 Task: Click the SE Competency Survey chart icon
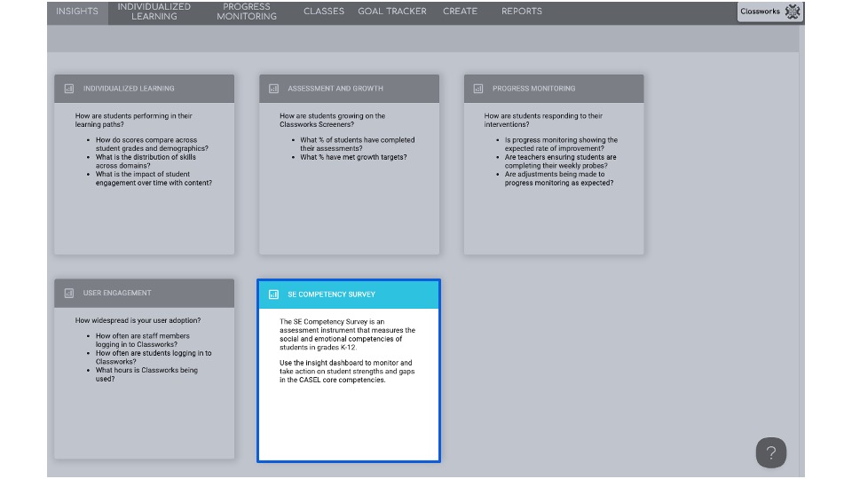[x=274, y=294]
